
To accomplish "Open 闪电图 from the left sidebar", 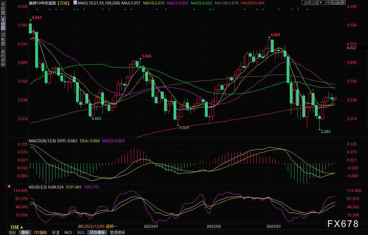I will tap(3, 39).
